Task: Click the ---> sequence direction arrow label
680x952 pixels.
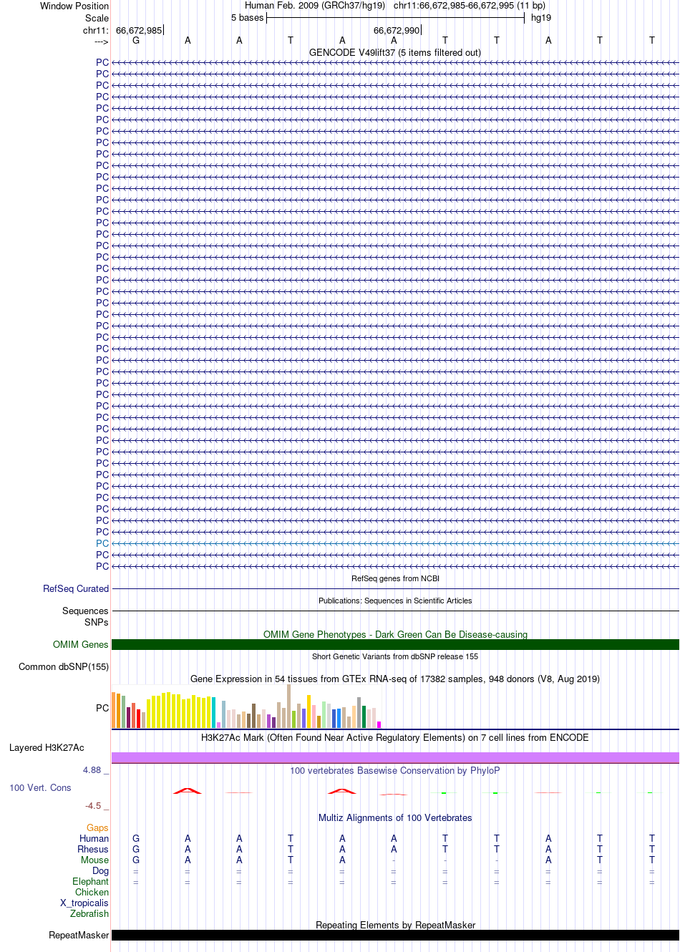Action: (101, 42)
